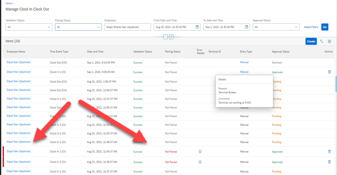Click the Time Event Type column header
The height and width of the screenshot is (175, 337).
coord(59,52)
